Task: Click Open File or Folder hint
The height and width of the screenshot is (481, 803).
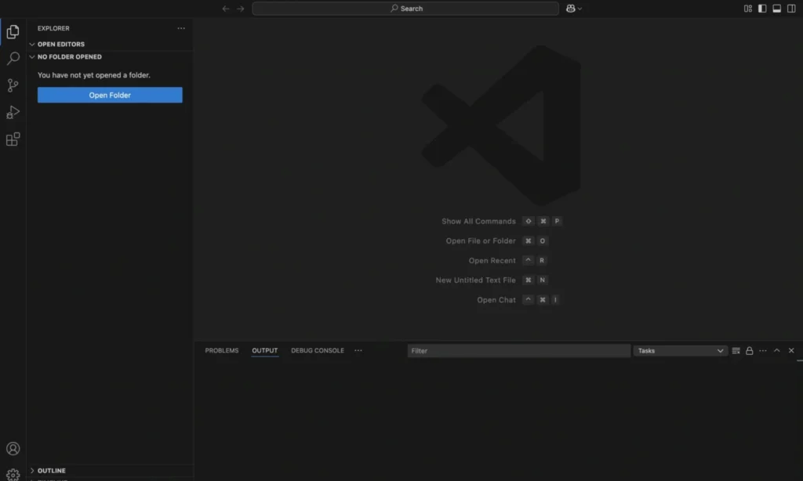Action: [481, 241]
